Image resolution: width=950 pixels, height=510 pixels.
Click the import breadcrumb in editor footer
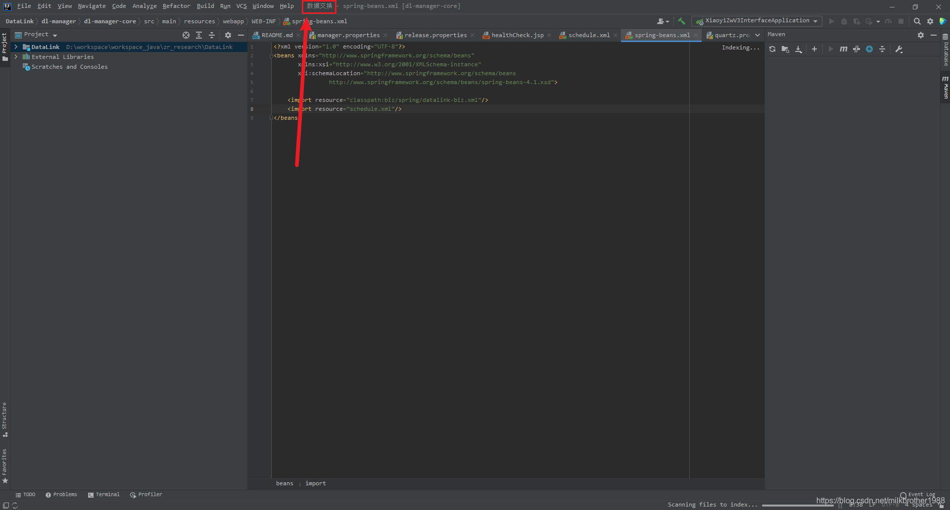pos(316,483)
